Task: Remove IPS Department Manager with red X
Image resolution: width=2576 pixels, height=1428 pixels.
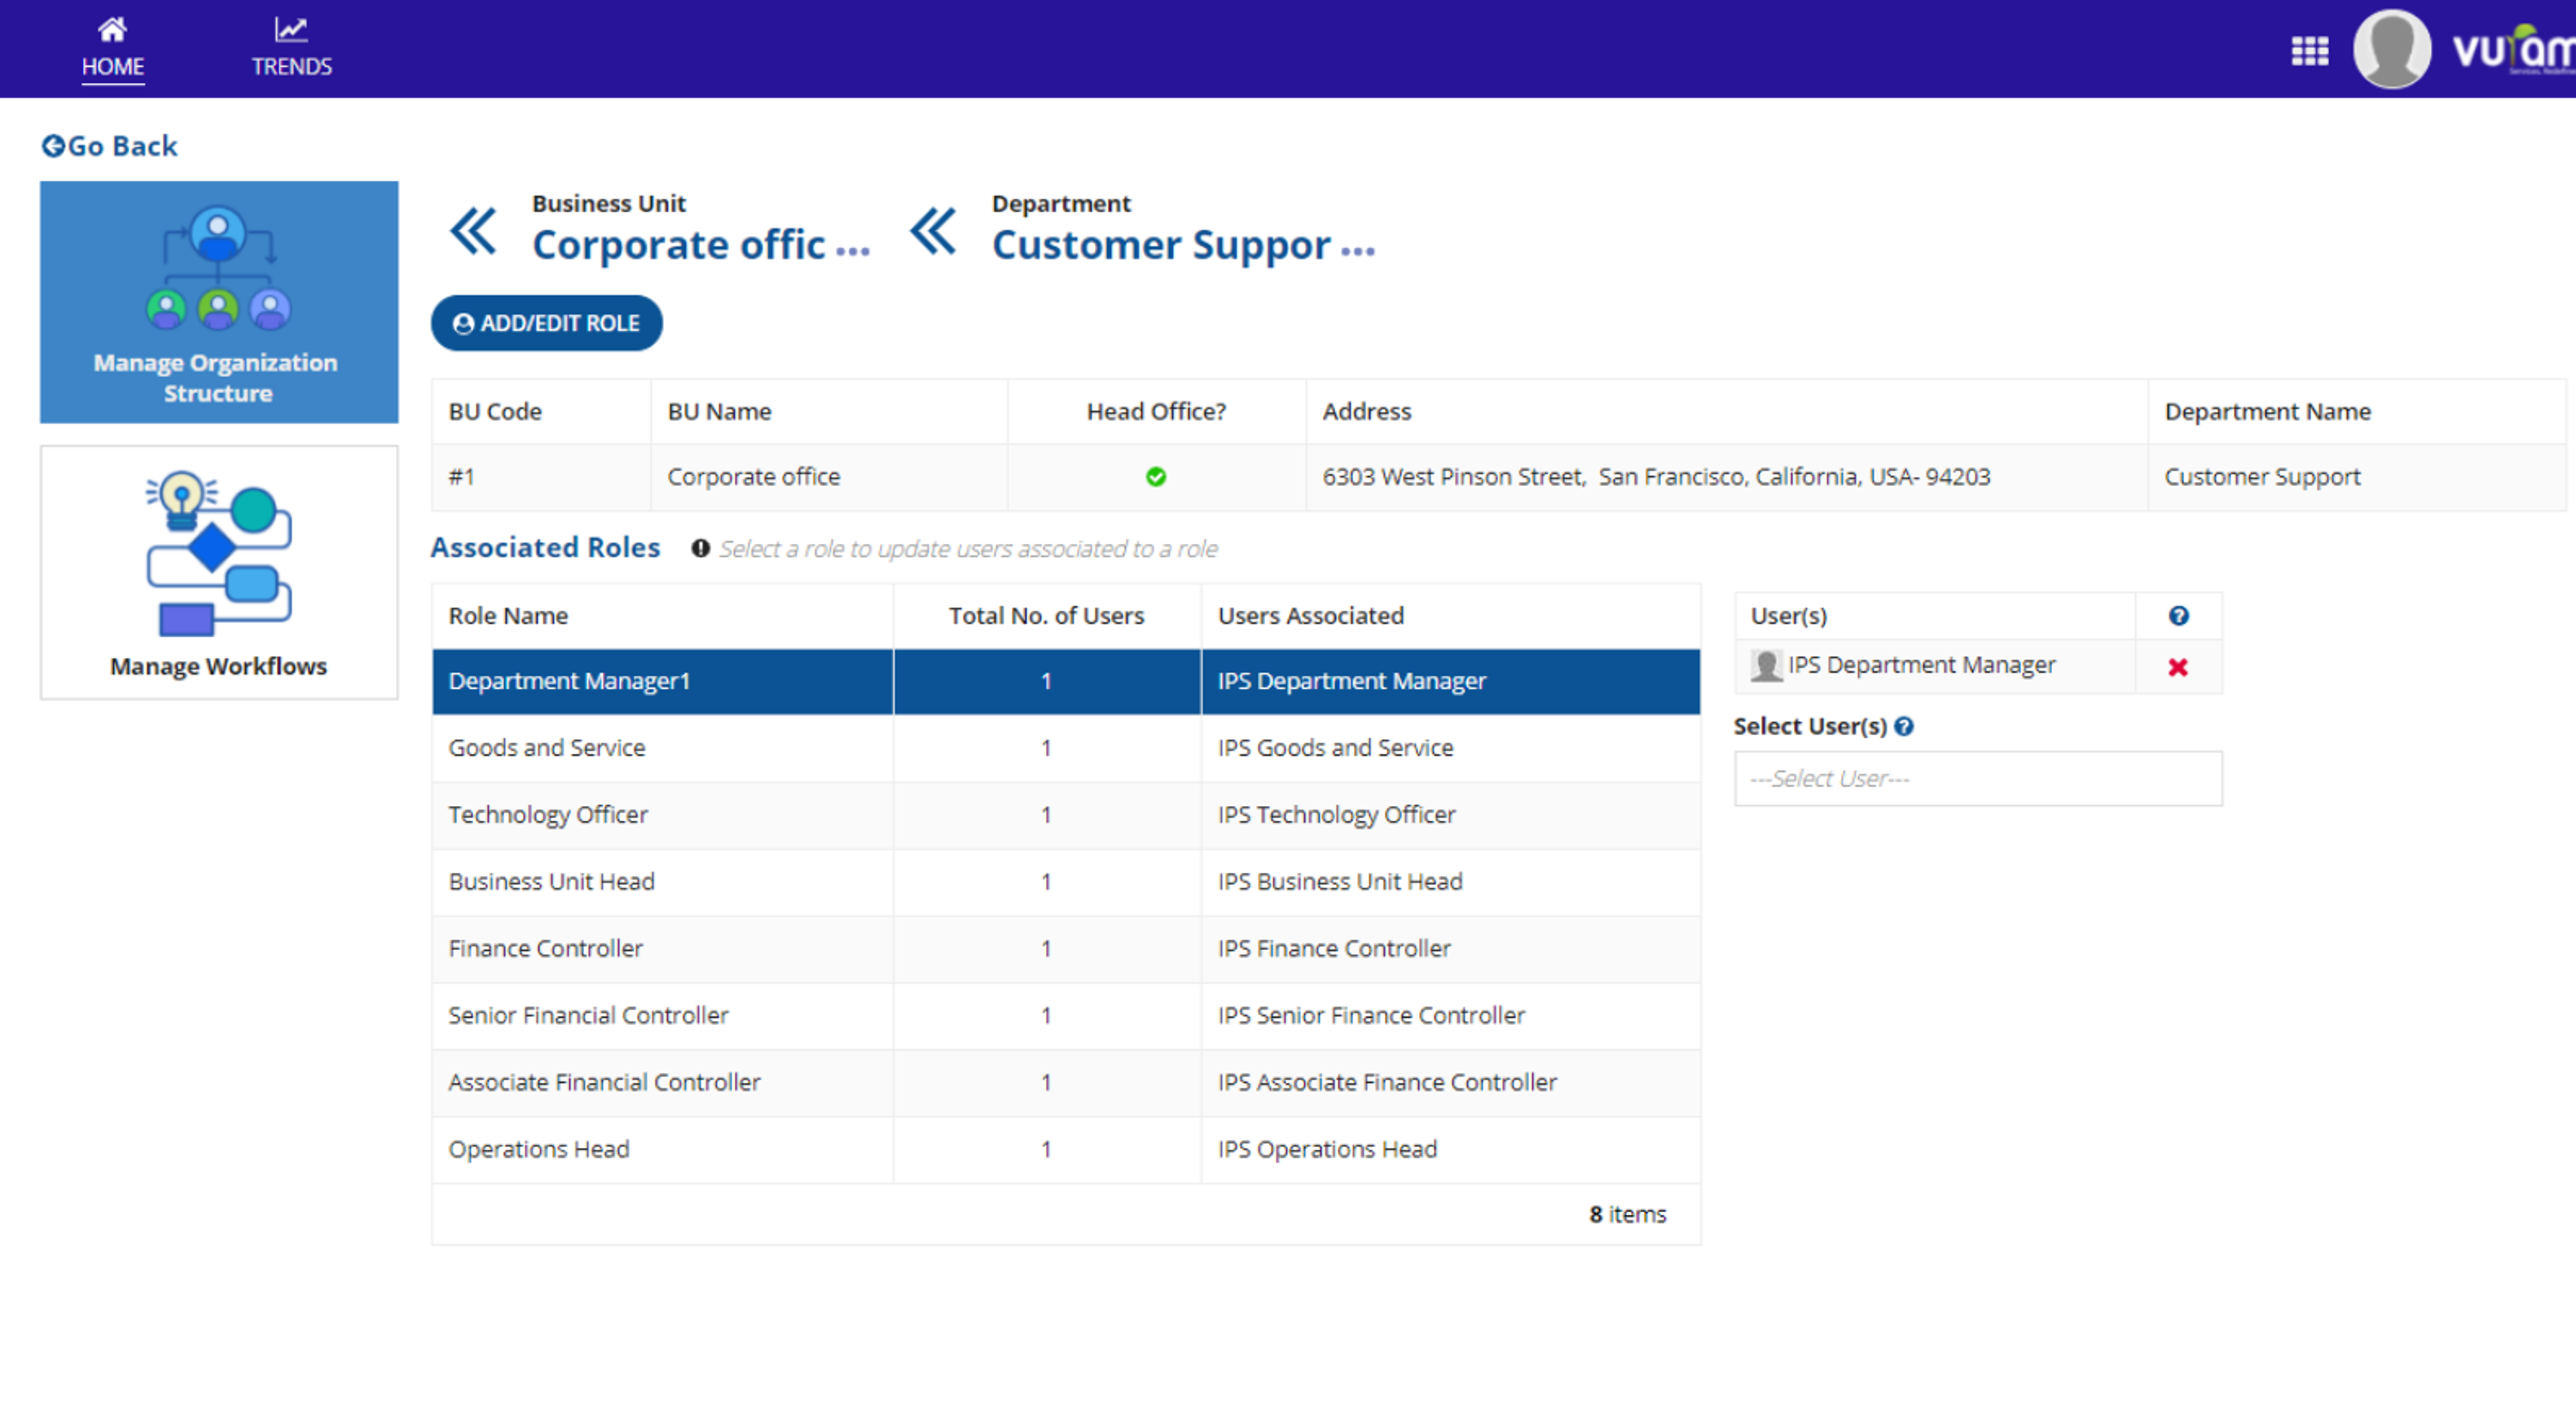Action: click(2177, 666)
